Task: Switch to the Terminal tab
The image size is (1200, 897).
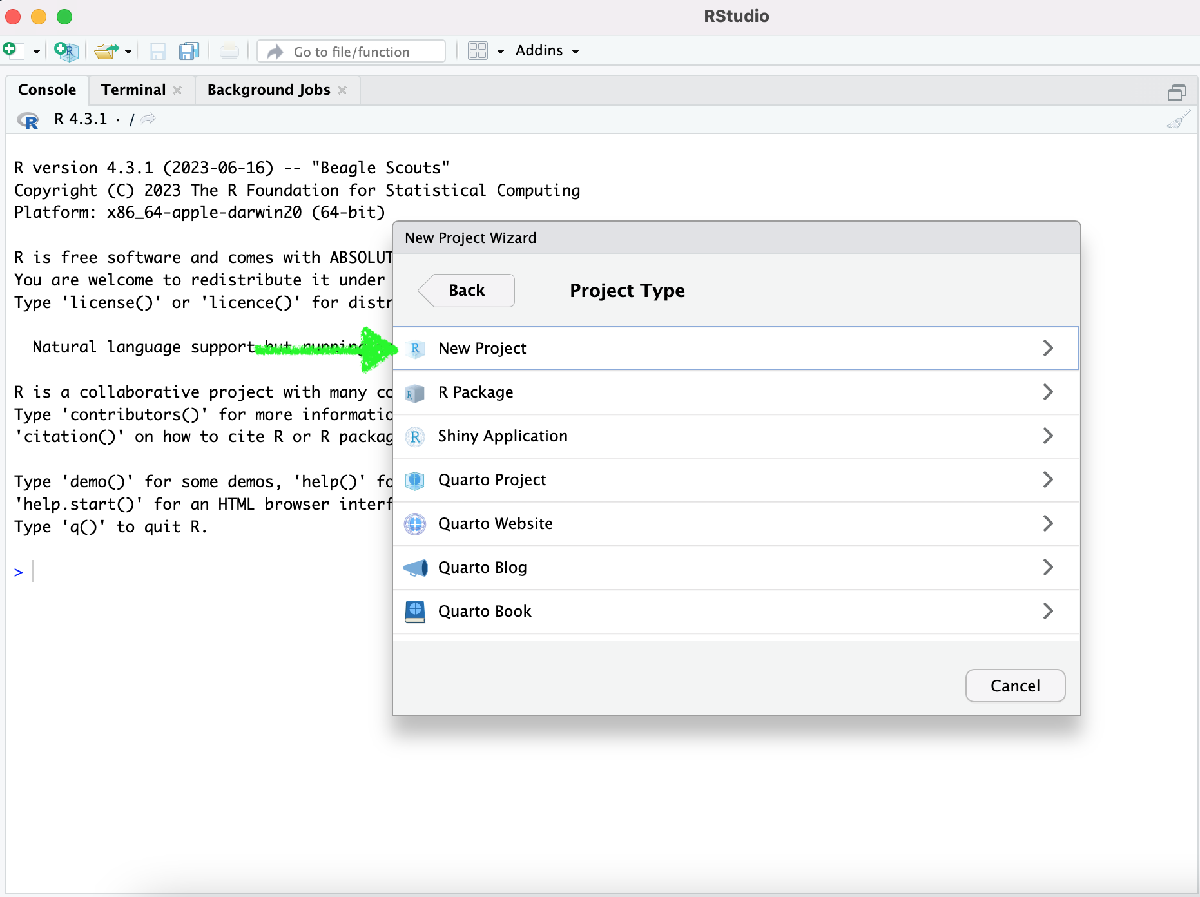Action: click(x=133, y=90)
